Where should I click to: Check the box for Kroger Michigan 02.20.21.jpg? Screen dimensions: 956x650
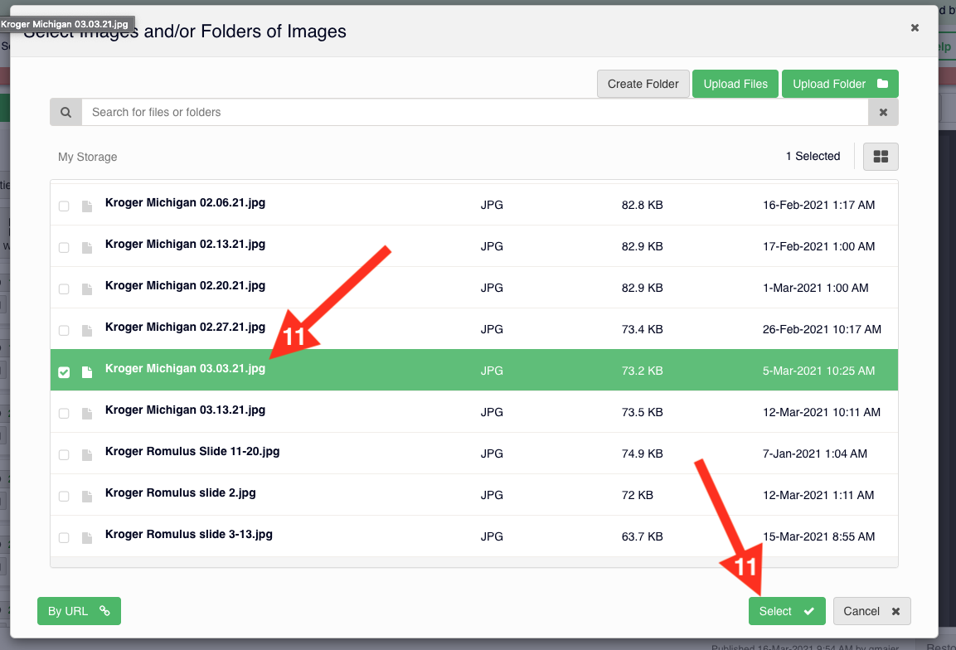(x=64, y=289)
